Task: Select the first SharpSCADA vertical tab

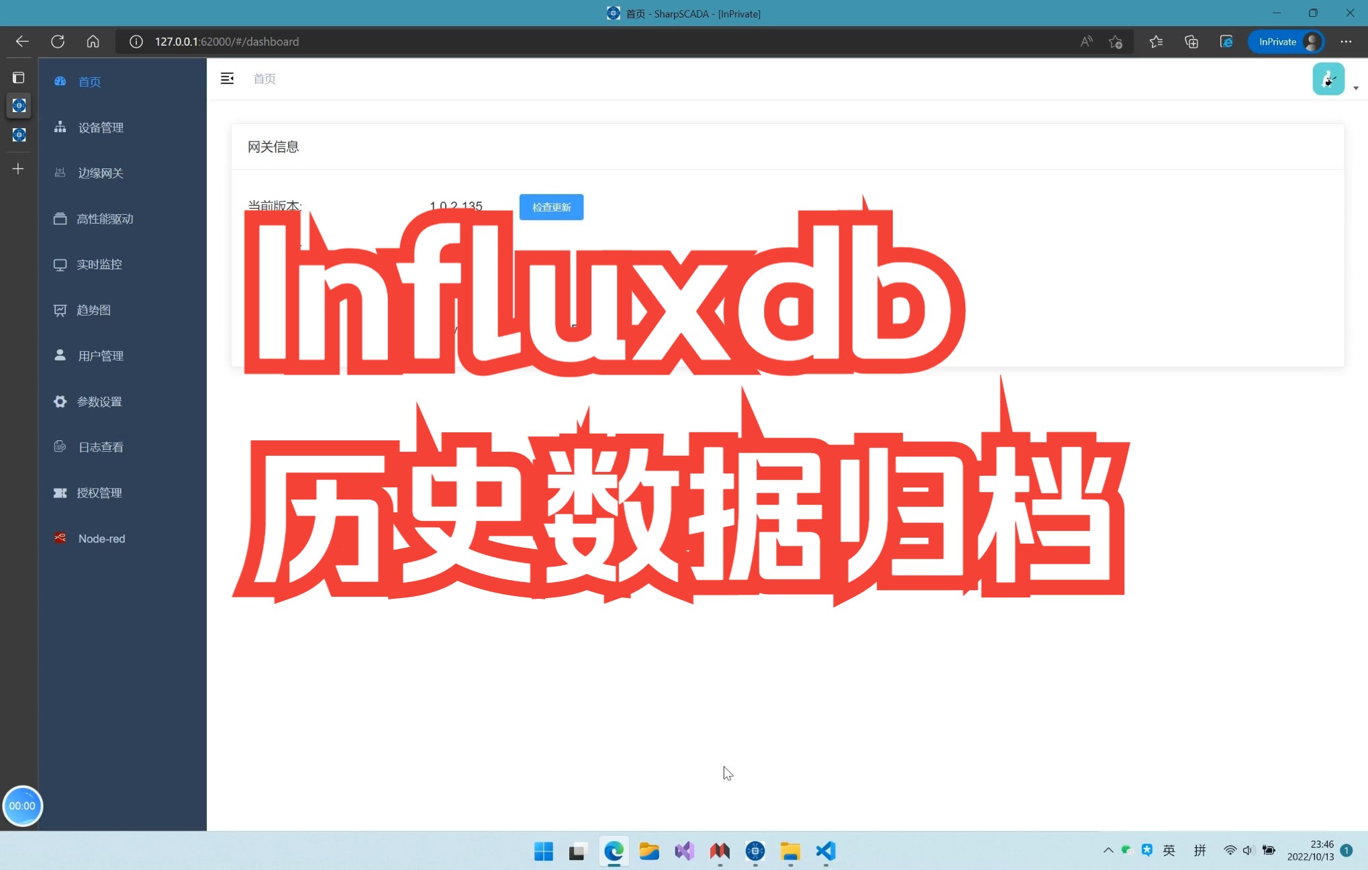Action: pos(19,105)
